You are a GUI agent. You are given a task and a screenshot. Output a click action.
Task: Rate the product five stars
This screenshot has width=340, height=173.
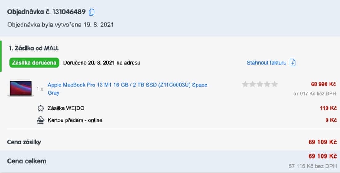274,84
